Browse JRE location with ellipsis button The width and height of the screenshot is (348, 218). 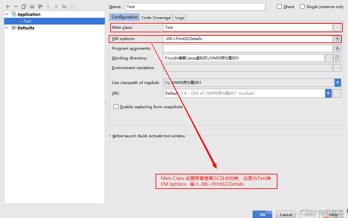337,93
